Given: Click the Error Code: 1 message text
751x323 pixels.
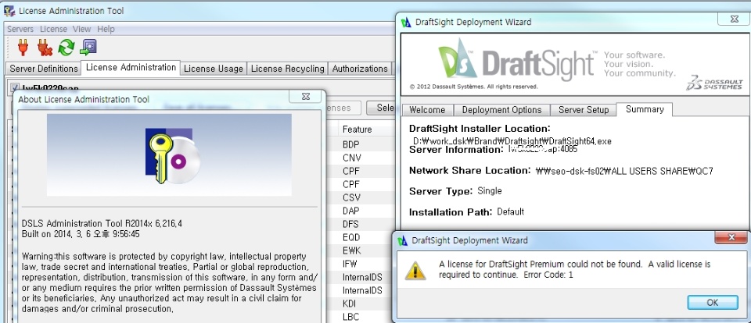Looking at the screenshot, I should tap(548, 275).
